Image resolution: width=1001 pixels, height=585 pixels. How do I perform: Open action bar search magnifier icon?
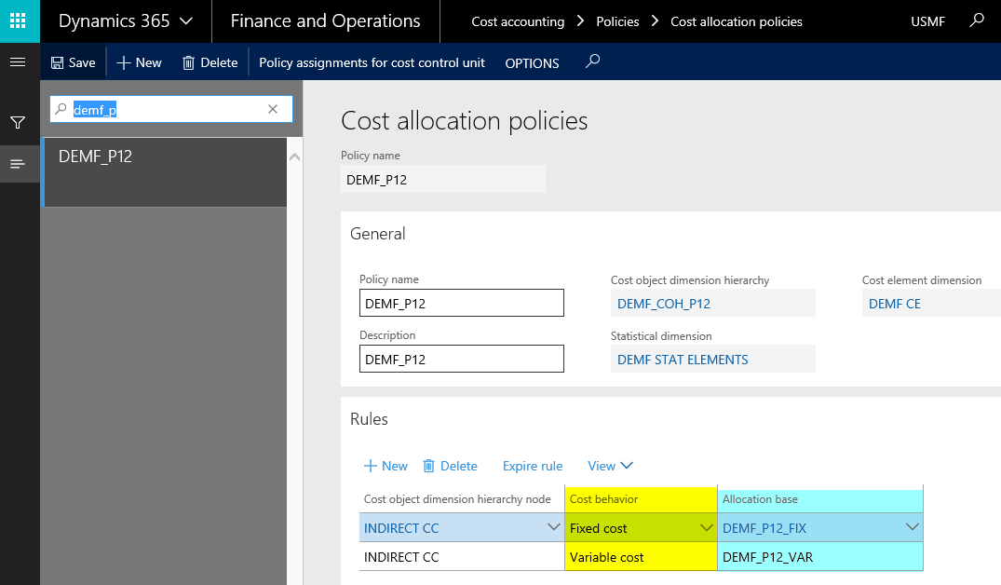point(592,62)
